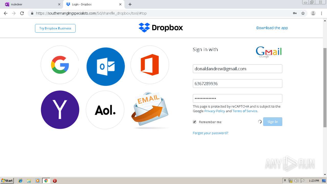
Task: Click the scrollbar up arrow
Action: click(325, 20)
